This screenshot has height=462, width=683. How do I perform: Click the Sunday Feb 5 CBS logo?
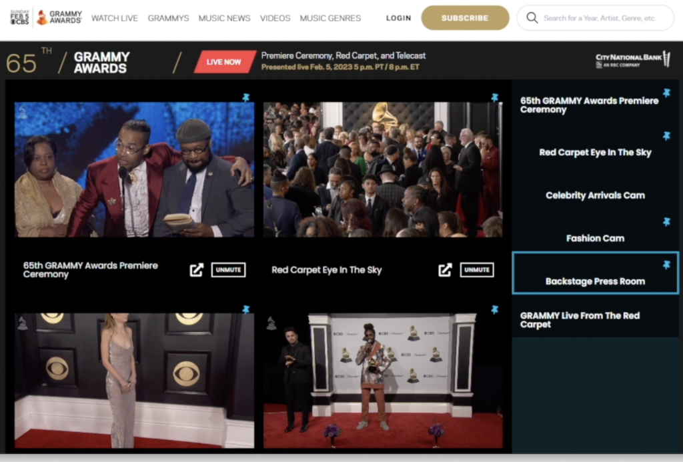pos(19,17)
